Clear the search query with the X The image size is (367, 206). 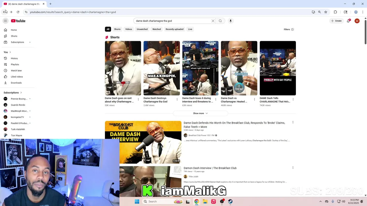(213, 21)
